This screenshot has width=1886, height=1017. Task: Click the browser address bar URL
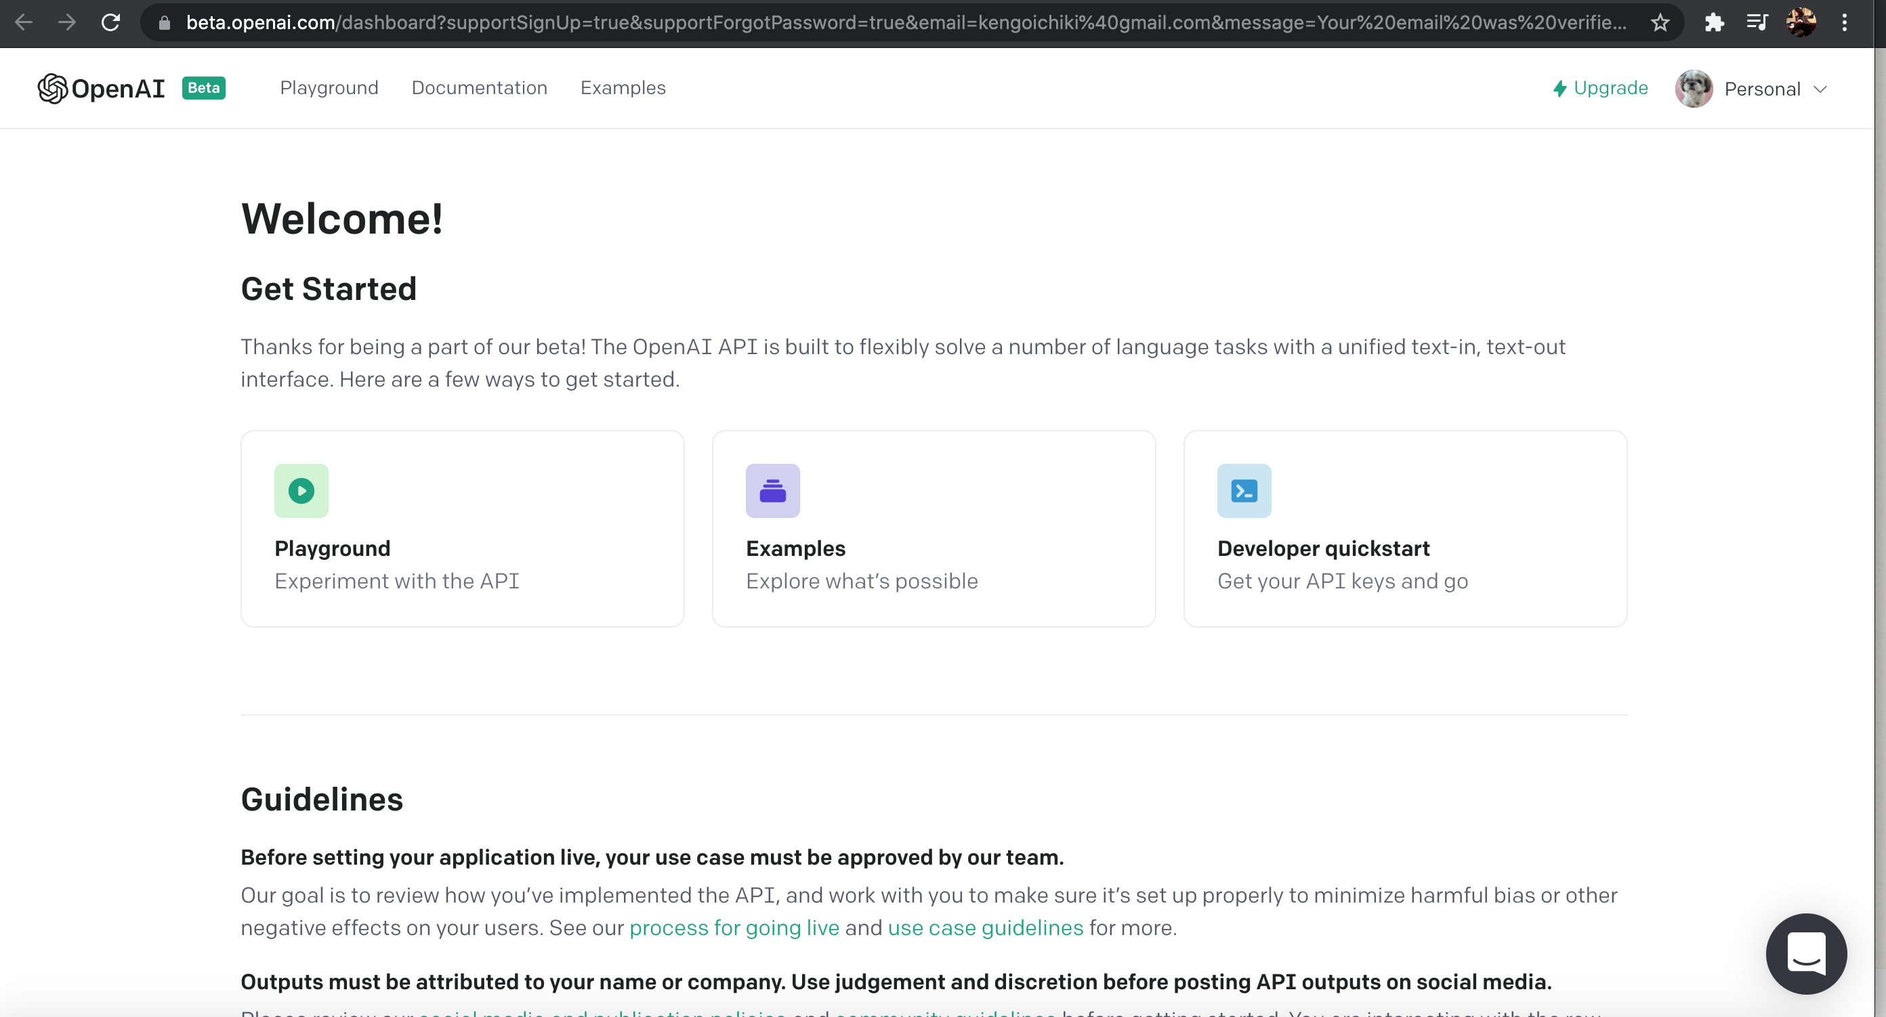906,22
